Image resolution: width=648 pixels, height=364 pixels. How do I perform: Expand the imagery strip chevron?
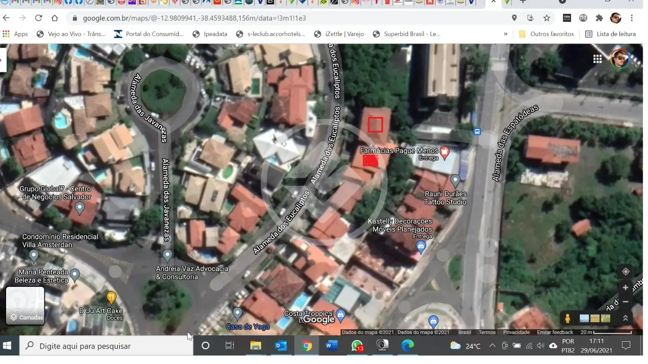[x=625, y=318]
